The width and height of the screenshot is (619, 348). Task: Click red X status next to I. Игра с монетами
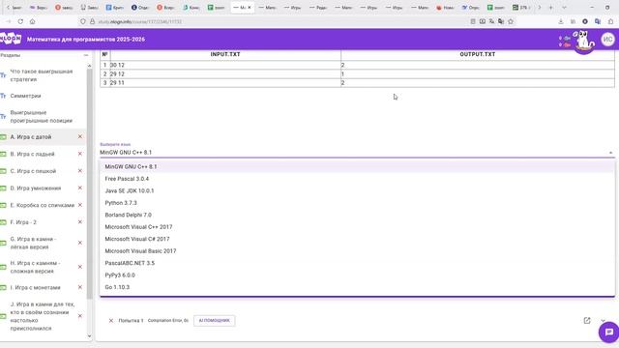tap(80, 287)
